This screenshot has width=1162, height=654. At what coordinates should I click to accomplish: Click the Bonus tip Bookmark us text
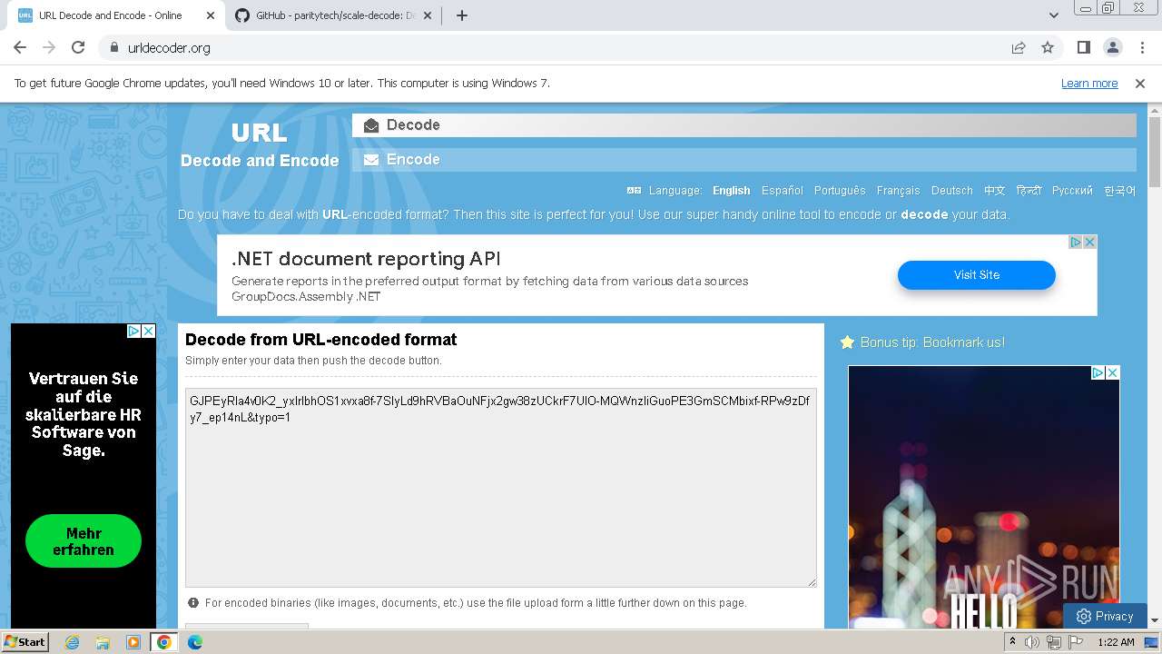click(x=932, y=342)
